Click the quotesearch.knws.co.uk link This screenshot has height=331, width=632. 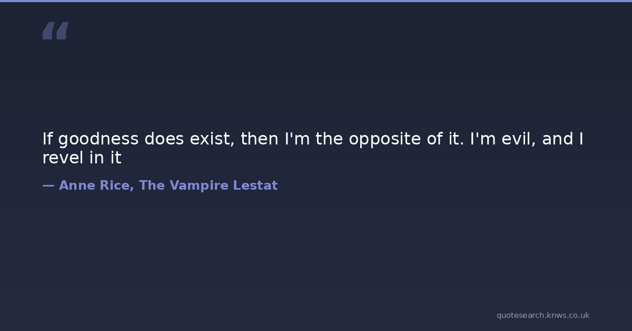pos(542,315)
